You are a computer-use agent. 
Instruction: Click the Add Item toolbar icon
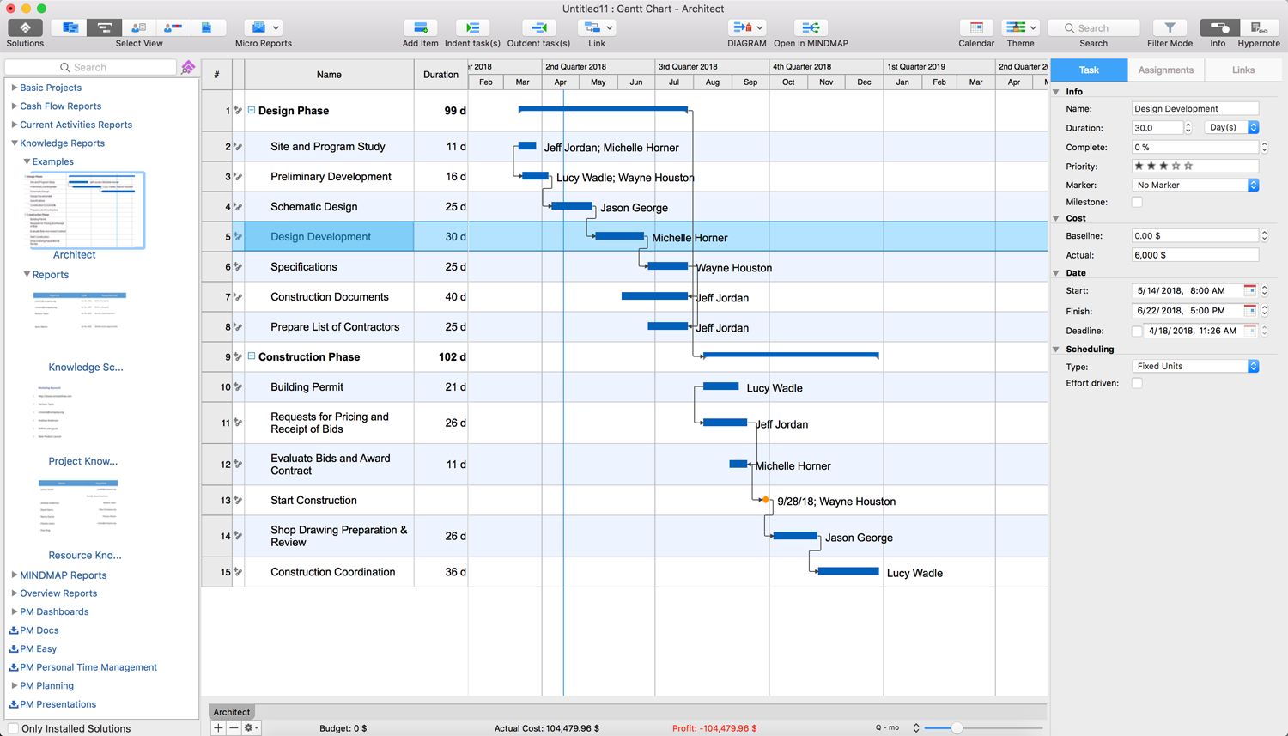click(x=420, y=28)
